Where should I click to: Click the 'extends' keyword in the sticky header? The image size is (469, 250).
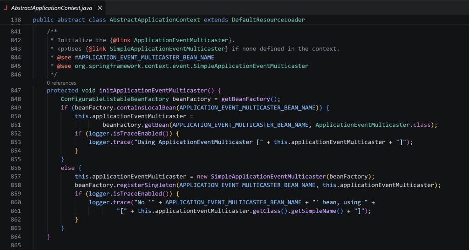(x=216, y=20)
